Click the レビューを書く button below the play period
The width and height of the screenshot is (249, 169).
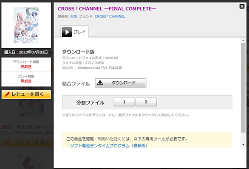pos(26,94)
